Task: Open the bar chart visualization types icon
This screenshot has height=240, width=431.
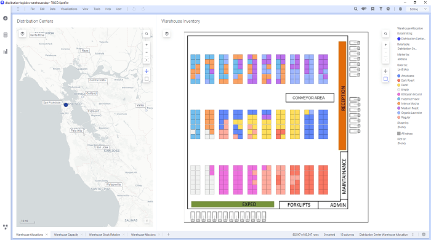Action: (x=5, y=52)
